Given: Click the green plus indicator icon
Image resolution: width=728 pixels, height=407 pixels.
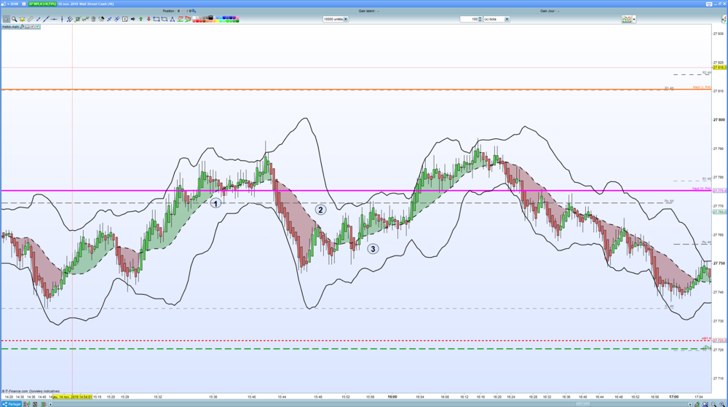Looking at the screenshot, I should (37, 26).
